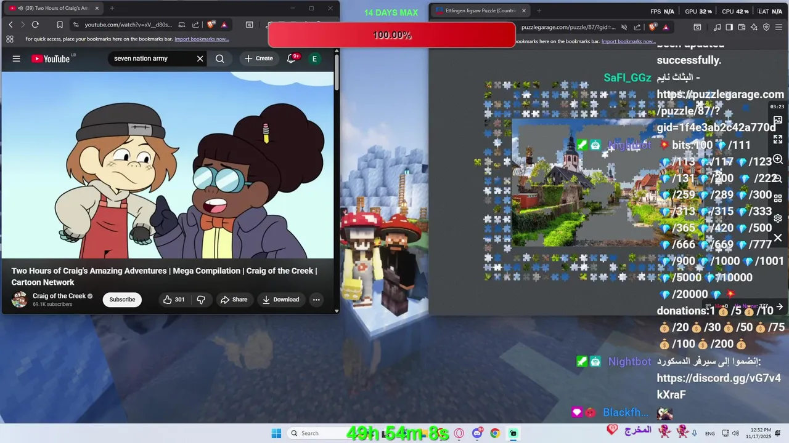The width and height of the screenshot is (789, 443).
Task: Click 'Import bookmarks now' in puzzle window
Action: 629,41
